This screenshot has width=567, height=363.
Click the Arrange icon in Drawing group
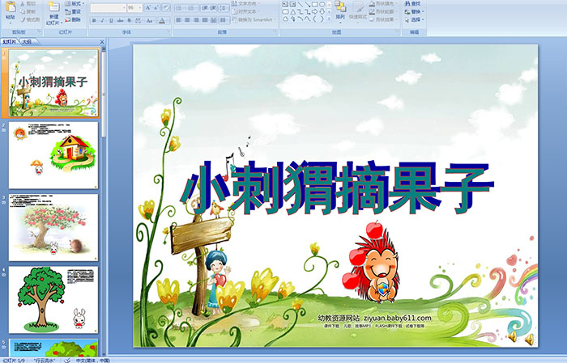click(x=339, y=10)
